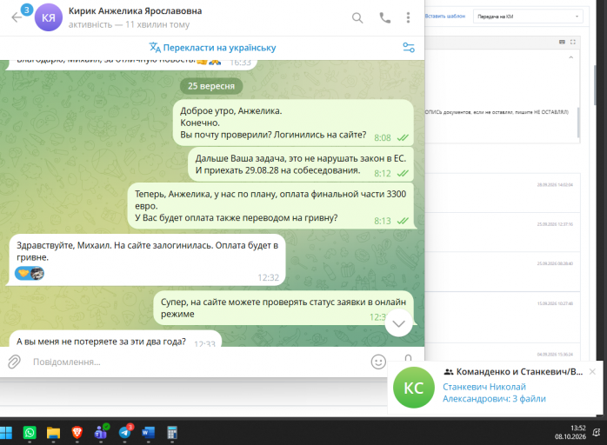Jump to latest messages with down arrow
This screenshot has height=445, width=607.
tap(399, 323)
